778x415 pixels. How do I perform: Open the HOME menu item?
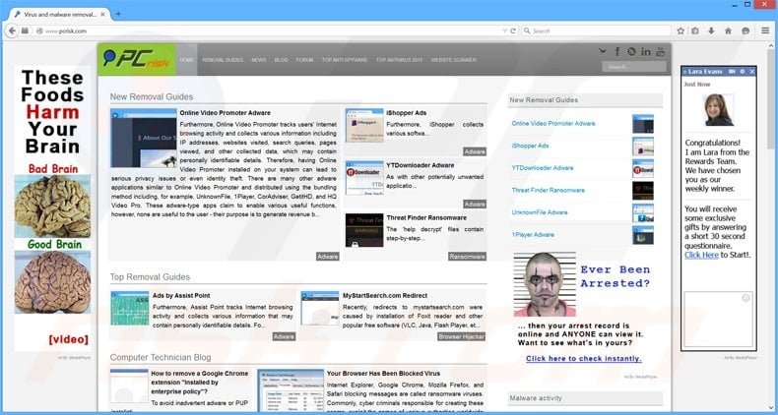click(186, 60)
